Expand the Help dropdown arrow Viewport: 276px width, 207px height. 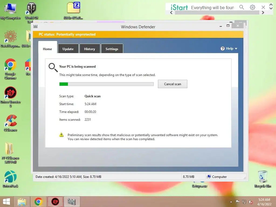click(236, 49)
